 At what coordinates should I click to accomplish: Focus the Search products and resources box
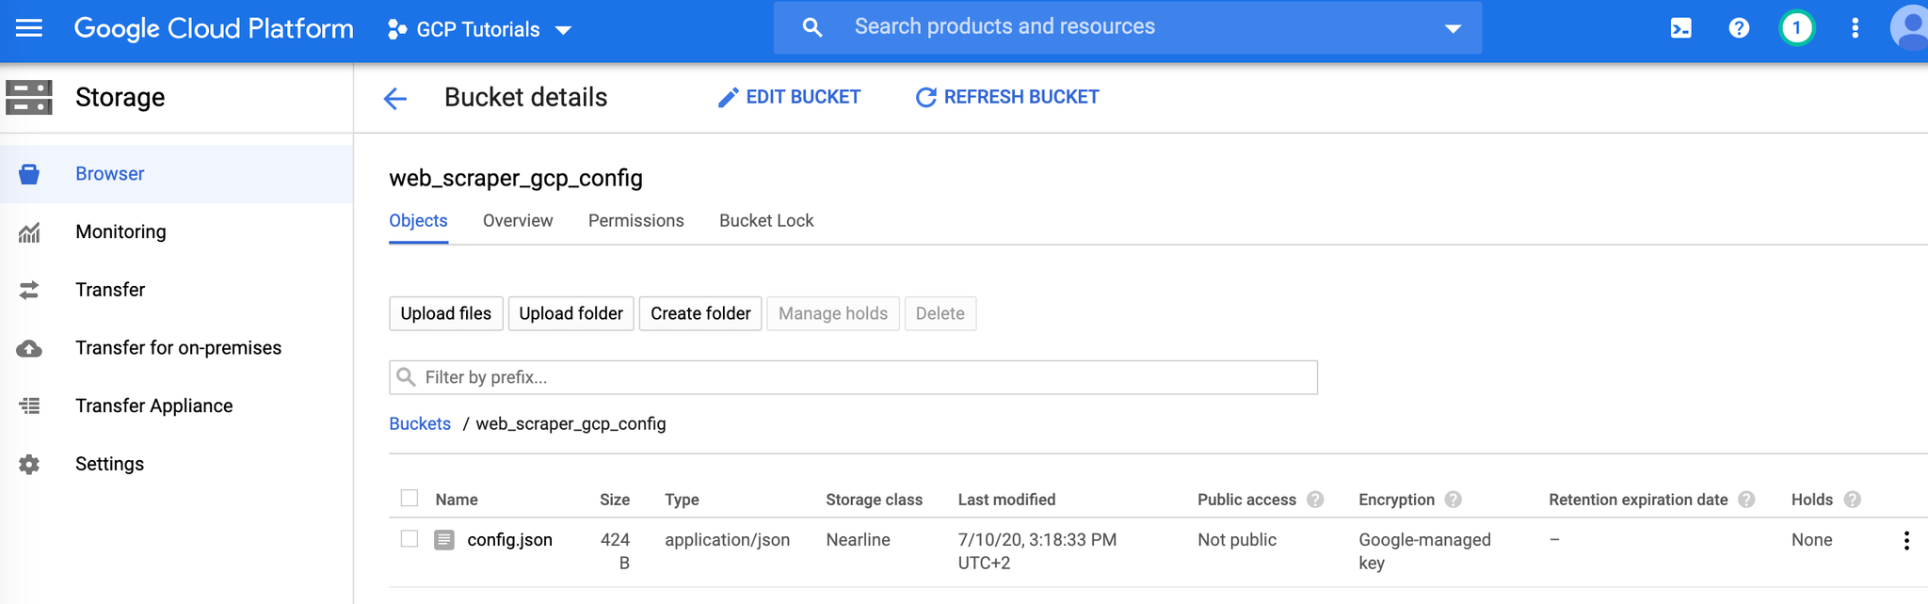pyautogui.click(x=1128, y=27)
